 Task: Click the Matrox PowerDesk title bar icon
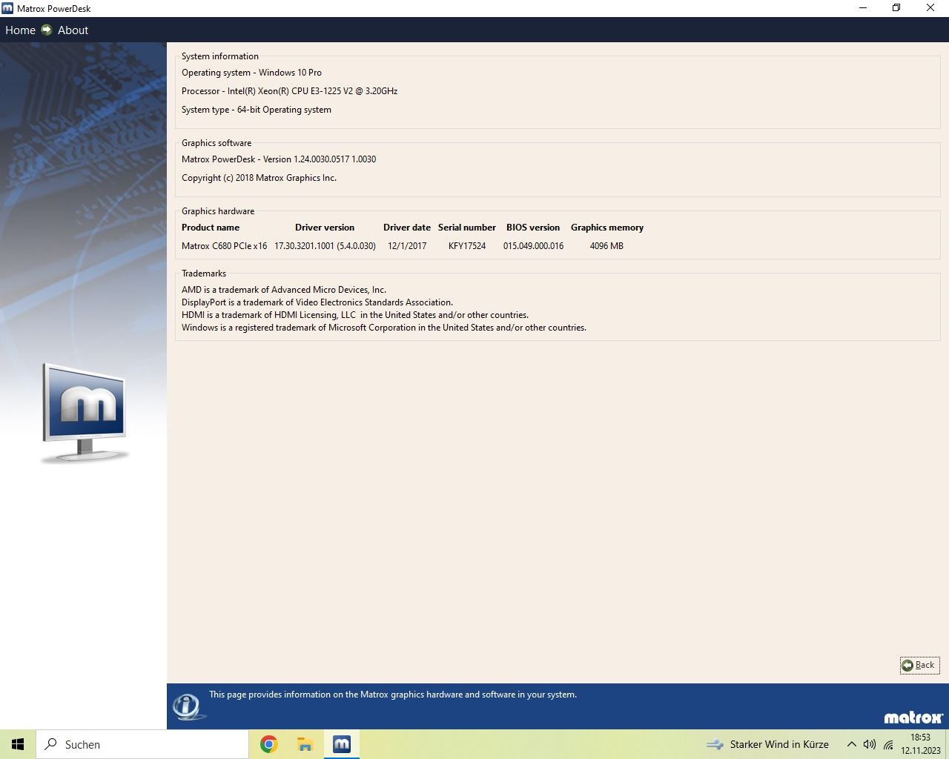7,8
